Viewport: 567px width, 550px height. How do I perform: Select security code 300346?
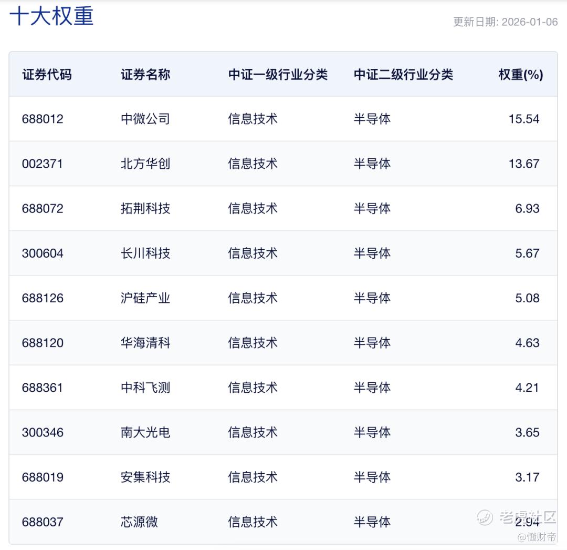click(43, 432)
